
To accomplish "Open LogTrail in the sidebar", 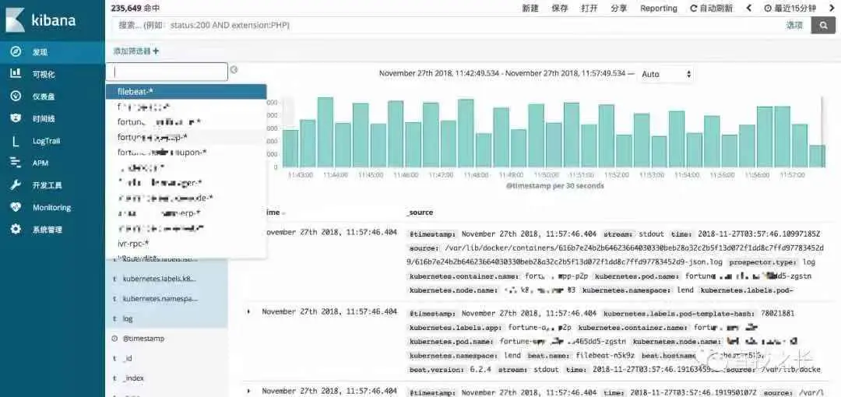I will 52,141.
